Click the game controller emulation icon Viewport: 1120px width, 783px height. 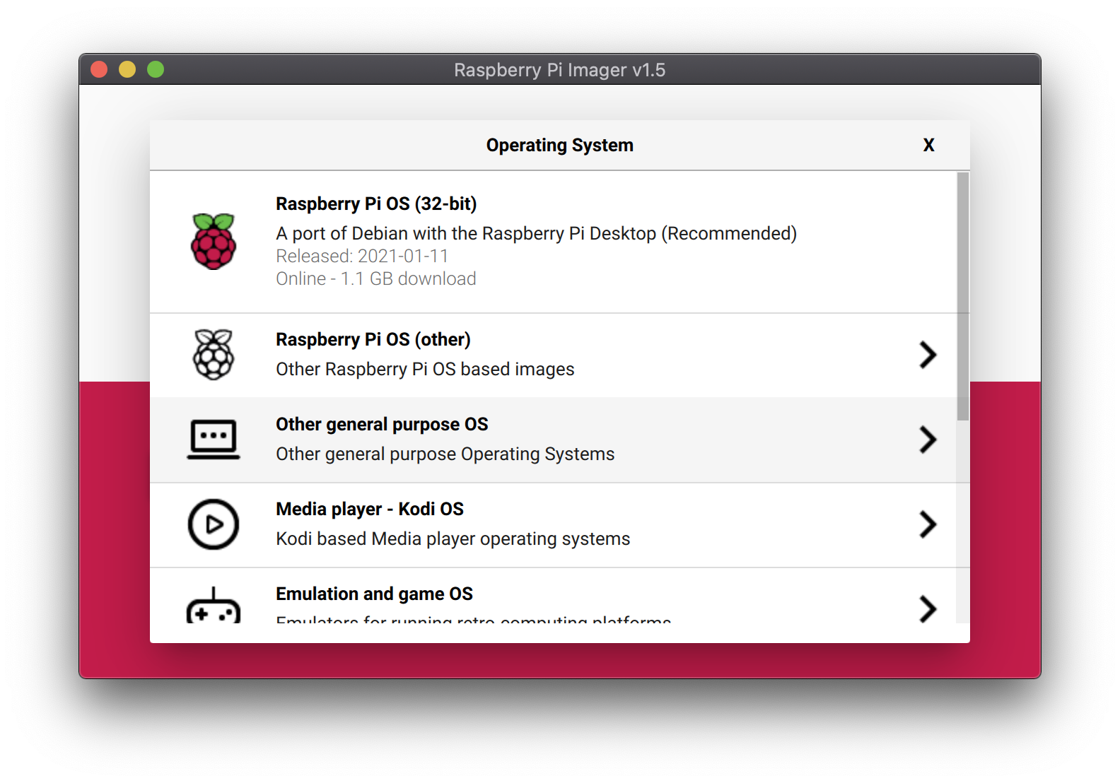tap(214, 606)
